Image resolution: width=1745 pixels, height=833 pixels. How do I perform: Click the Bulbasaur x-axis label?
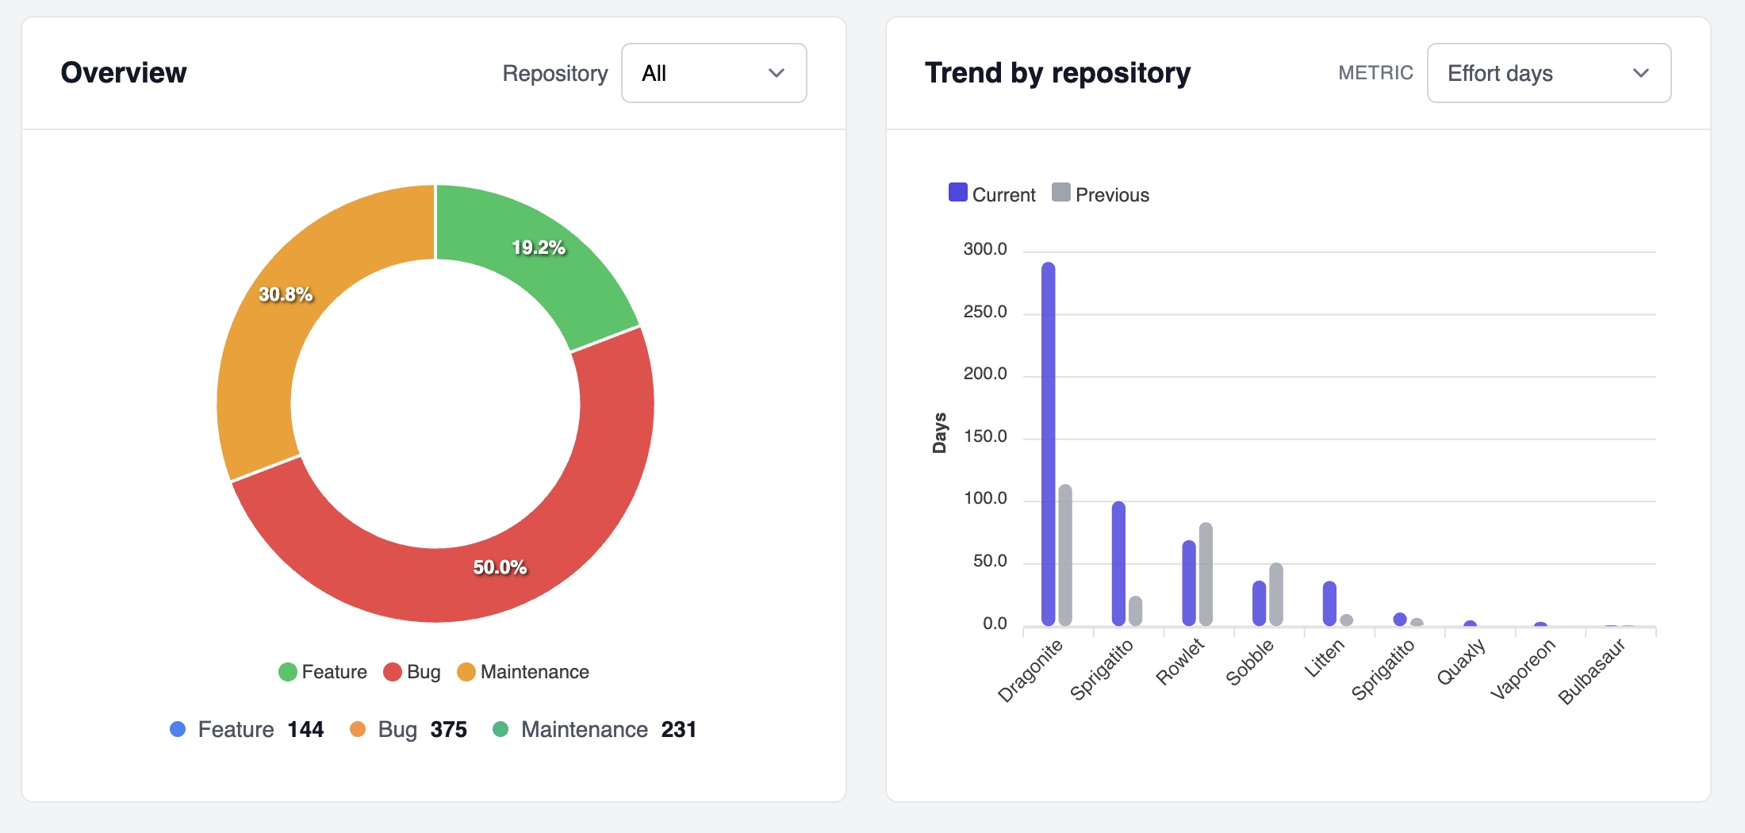(1591, 672)
